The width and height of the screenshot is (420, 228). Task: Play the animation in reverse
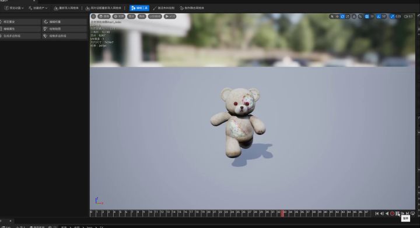click(387, 213)
